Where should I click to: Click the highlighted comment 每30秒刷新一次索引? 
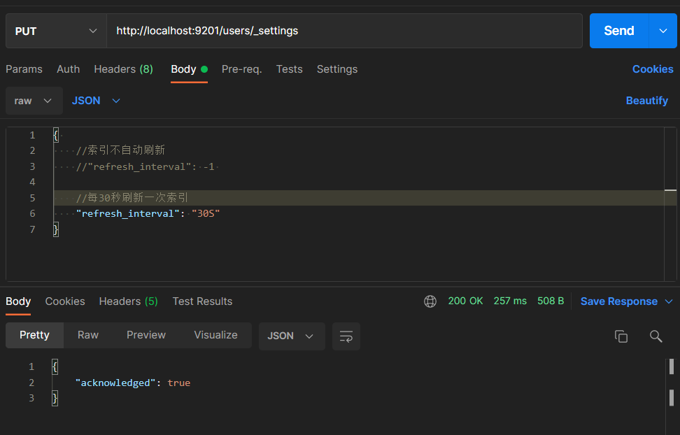(x=132, y=198)
